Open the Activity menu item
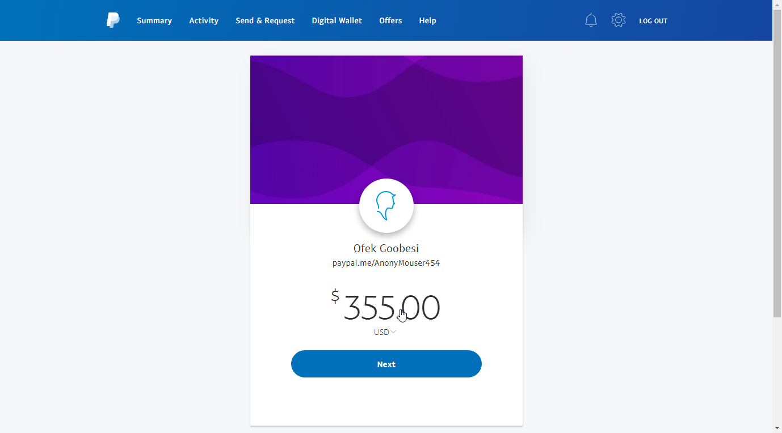This screenshot has height=433, width=782. pyautogui.click(x=204, y=20)
